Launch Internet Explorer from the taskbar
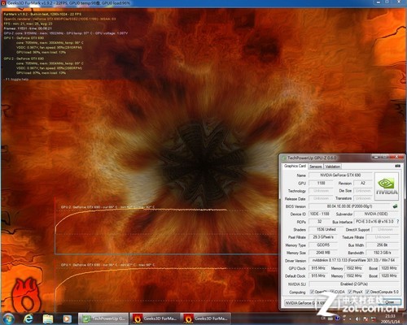 (x=28, y=318)
